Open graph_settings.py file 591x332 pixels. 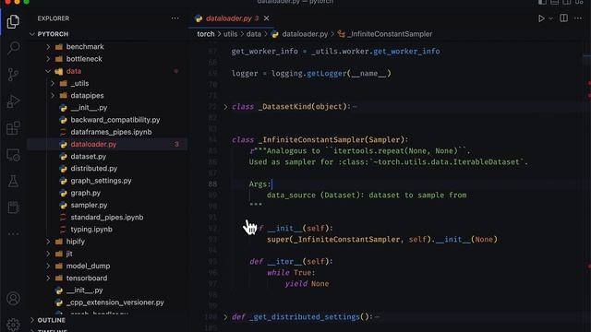[101, 181]
